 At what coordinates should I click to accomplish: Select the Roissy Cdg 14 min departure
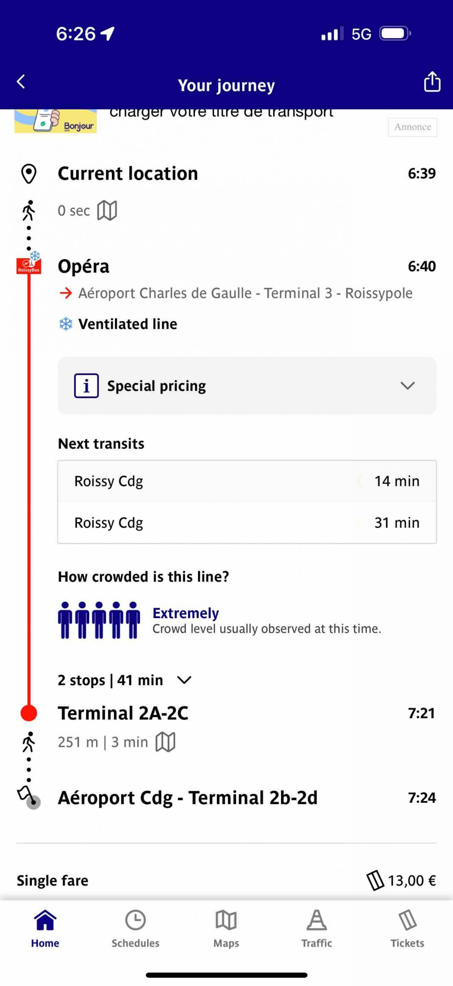pos(247,481)
